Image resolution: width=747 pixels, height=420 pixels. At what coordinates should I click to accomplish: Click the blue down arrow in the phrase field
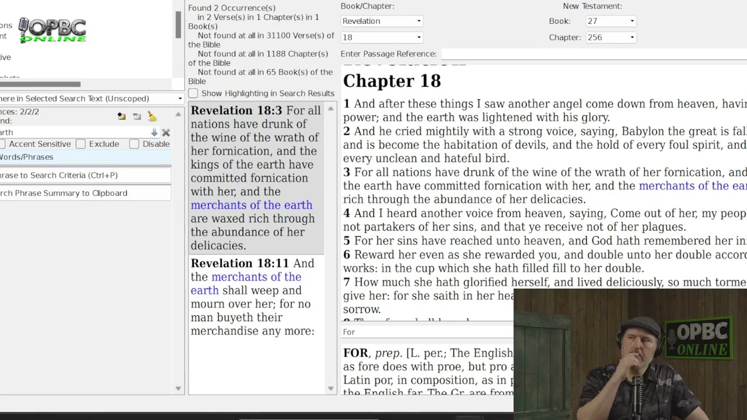click(x=154, y=132)
